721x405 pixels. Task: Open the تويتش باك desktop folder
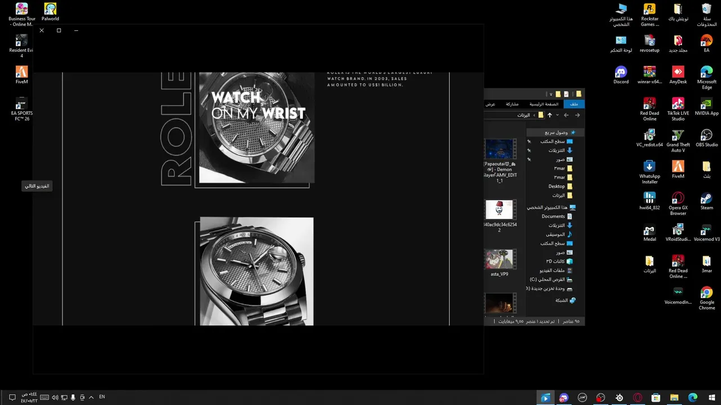click(678, 11)
